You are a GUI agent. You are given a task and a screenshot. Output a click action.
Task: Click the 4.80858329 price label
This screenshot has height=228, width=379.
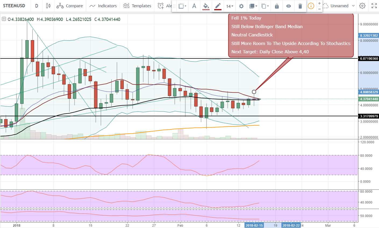pyautogui.click(x=369, y=92)
